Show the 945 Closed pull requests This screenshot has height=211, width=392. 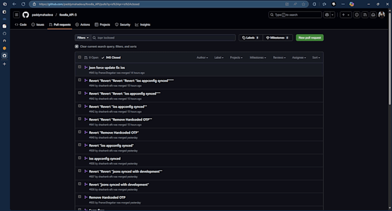[111, 58]
